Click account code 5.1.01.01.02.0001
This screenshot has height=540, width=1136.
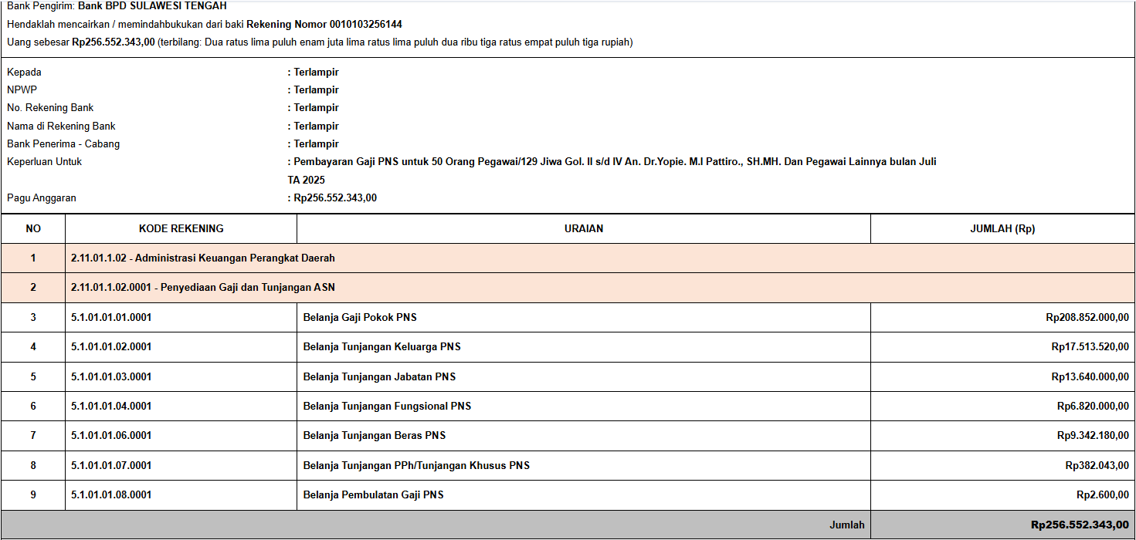[x=111, y=347]
